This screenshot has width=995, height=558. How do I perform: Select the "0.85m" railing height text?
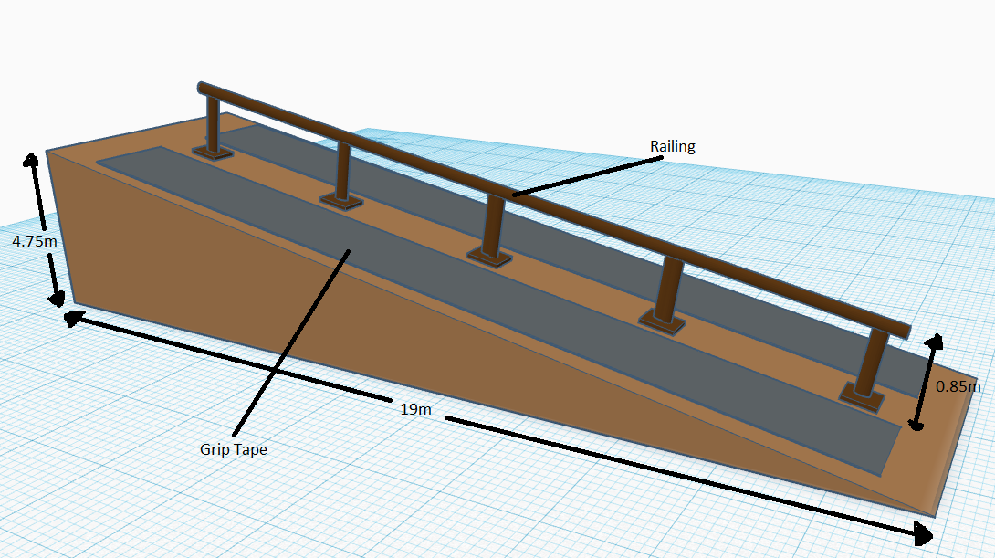[958, 386]
